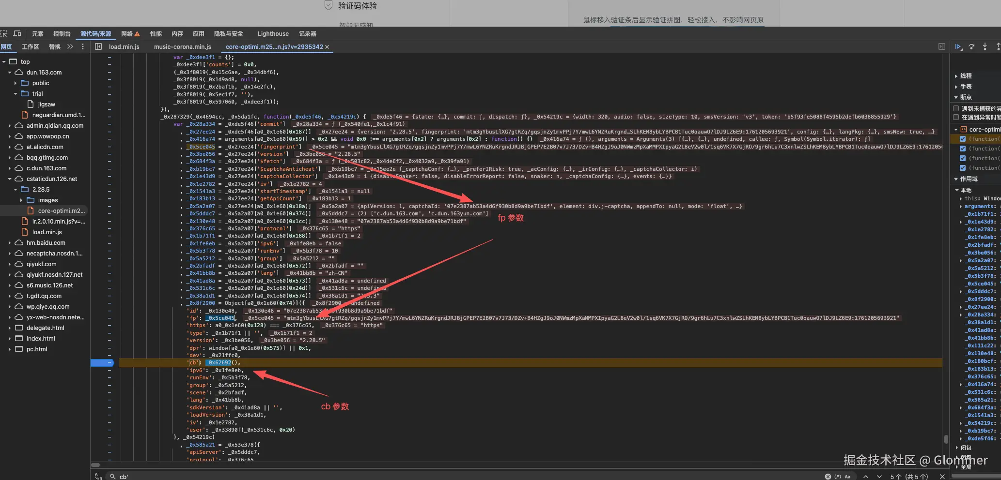
Task: Open the load.min.js editor tab
Action: pos(124,47)
